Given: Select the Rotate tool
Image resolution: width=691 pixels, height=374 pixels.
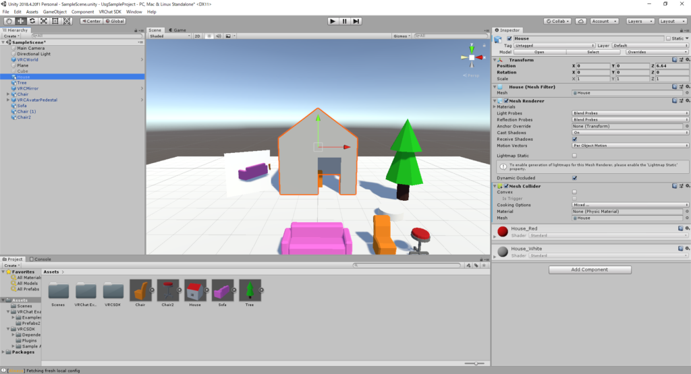Looking at the screenshot, I should pyautogui.click(x=32, y=21).
